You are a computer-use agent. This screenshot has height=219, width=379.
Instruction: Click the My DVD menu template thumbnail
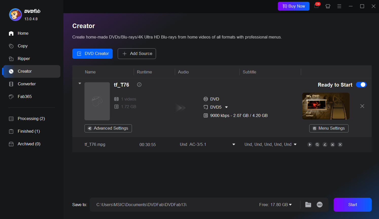pos(326,106)
